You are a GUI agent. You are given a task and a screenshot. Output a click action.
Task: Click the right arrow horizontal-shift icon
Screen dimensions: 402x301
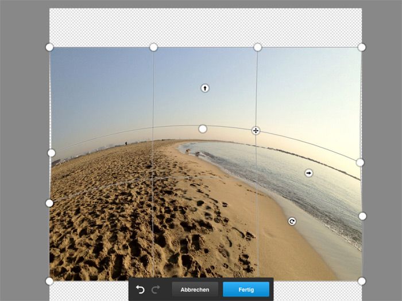[309, 173]
